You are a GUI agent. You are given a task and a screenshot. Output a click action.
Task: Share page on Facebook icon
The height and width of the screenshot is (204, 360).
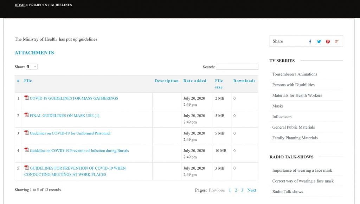click(310, 41)
